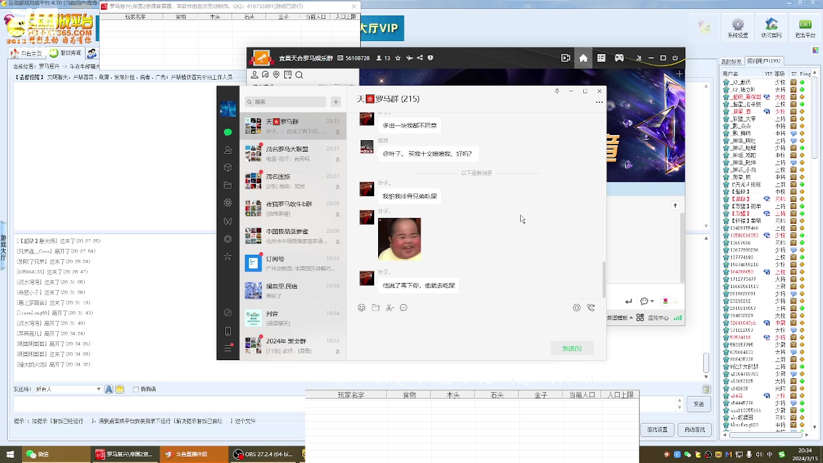This screenshot has height=463, width=823.
Task: Click the home icon in the YY window
Action: [x=583, y=58]
